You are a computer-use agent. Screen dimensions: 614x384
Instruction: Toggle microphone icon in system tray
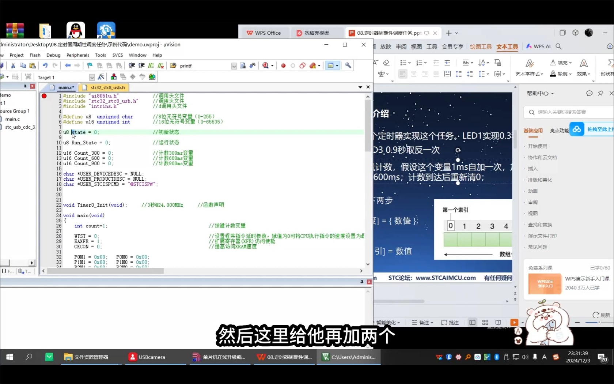pyautogui.click(x=535, y=357)
